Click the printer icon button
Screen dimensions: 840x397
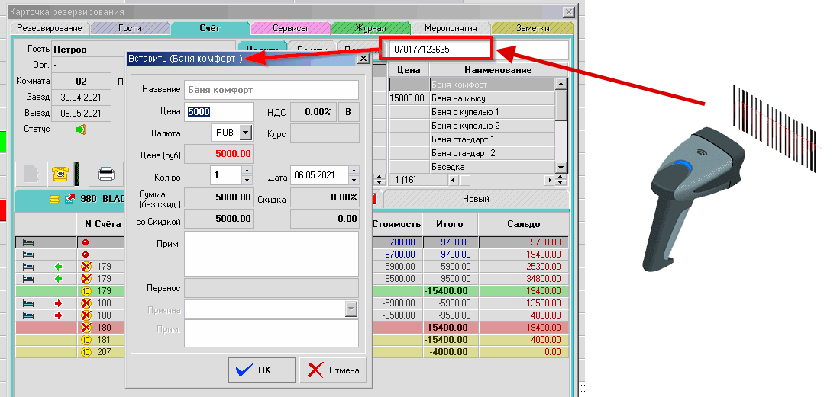tap(108, 174)
